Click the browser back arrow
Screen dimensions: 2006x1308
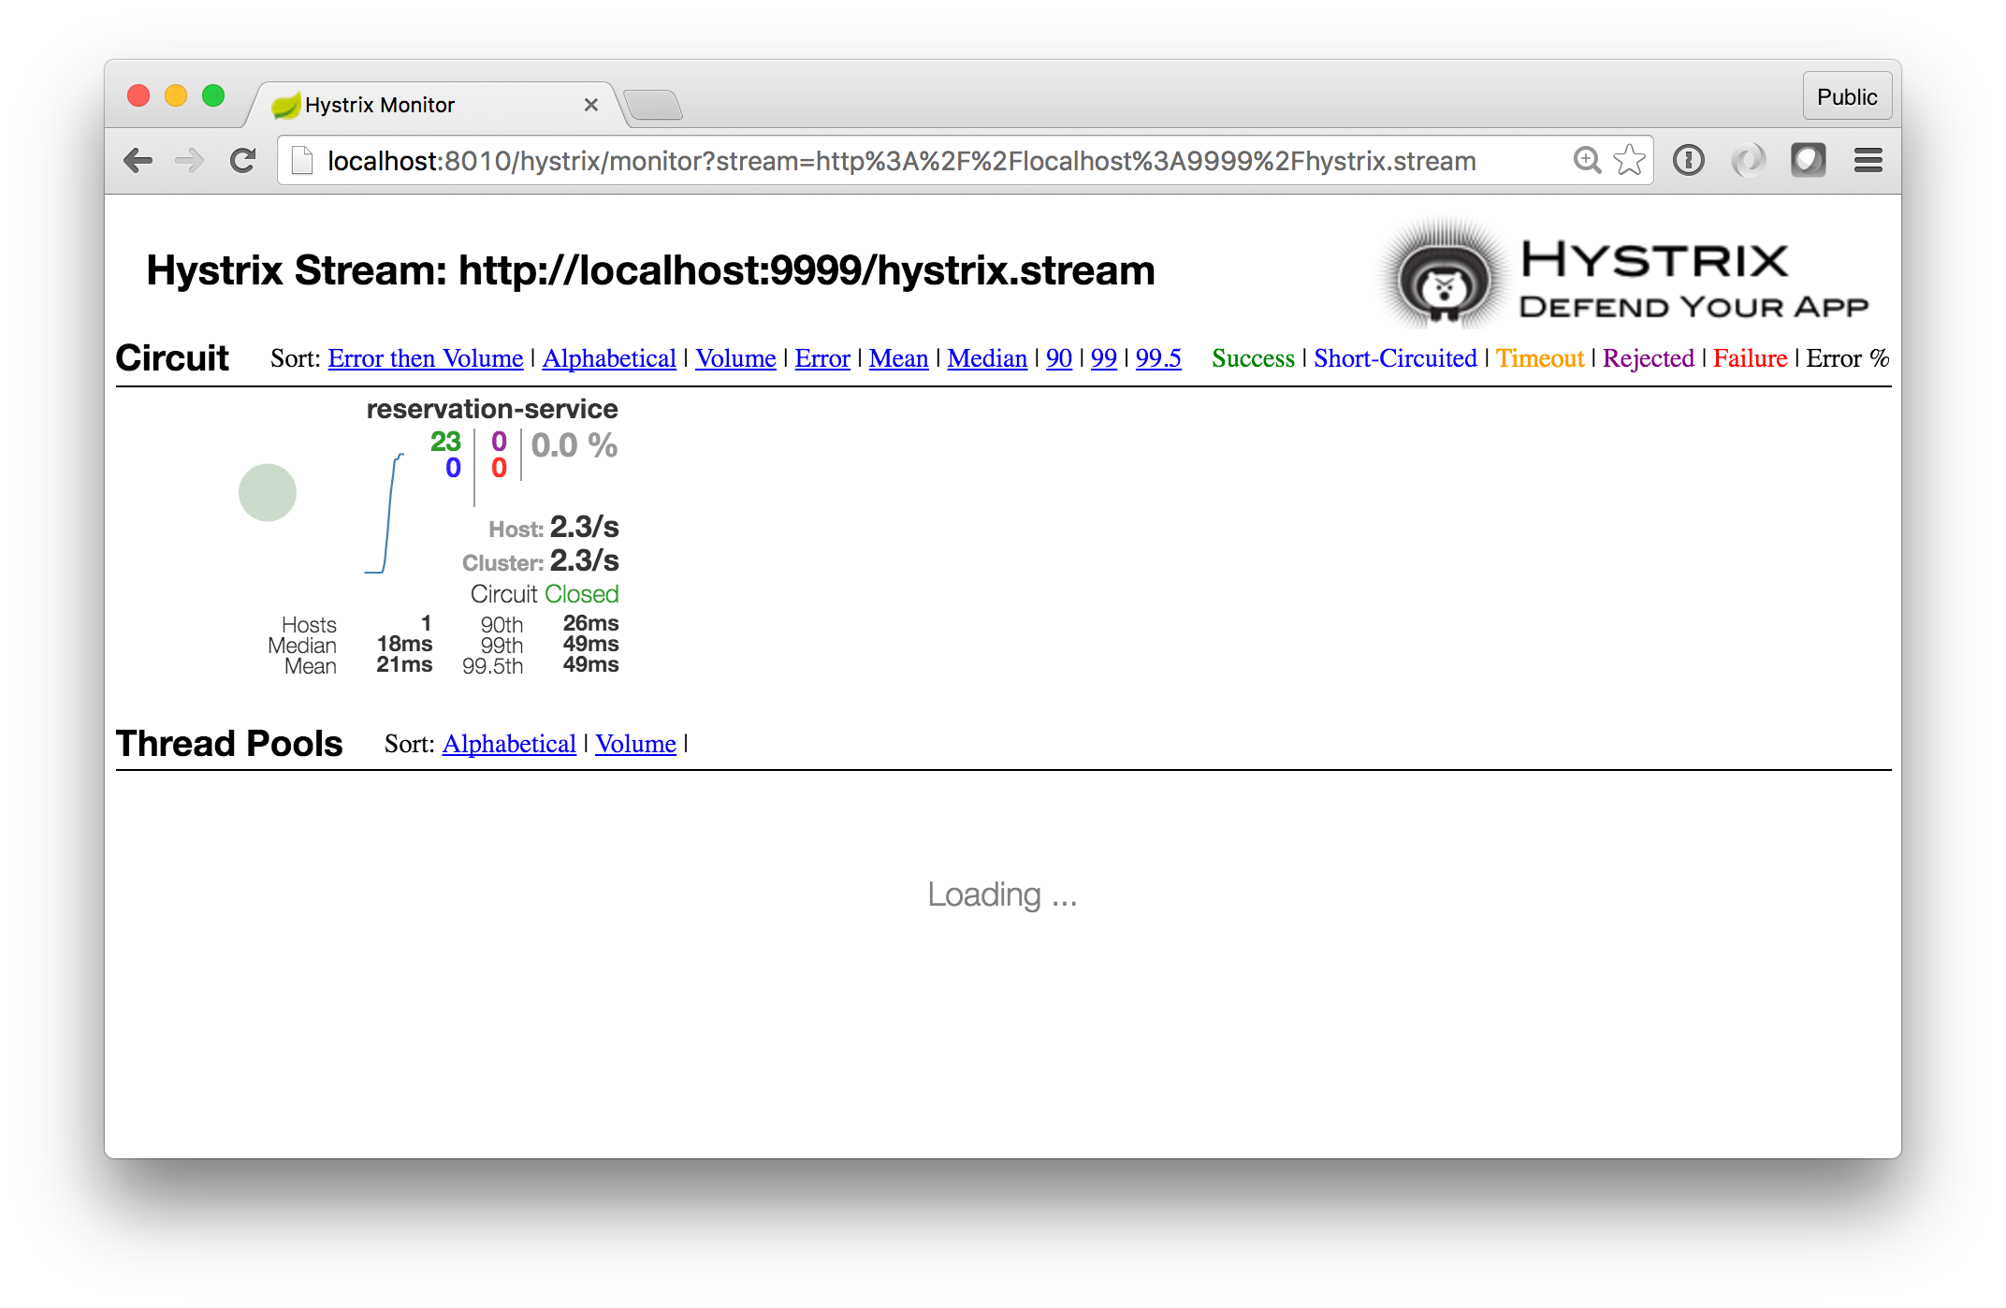tap(138, 161)
